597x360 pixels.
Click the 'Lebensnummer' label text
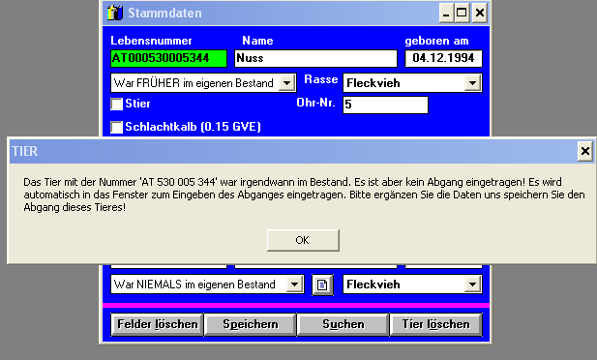coord(151,41)
